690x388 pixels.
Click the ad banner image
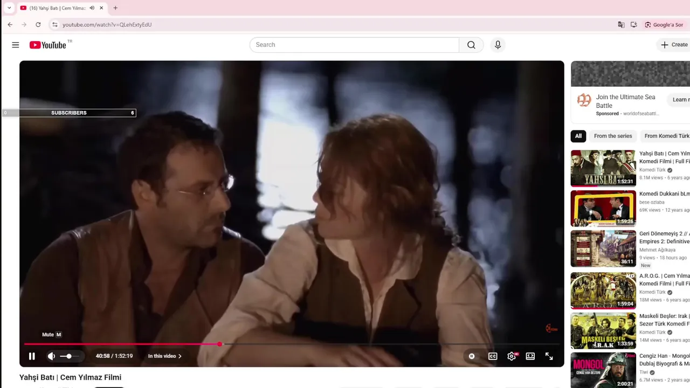[630, 73]
